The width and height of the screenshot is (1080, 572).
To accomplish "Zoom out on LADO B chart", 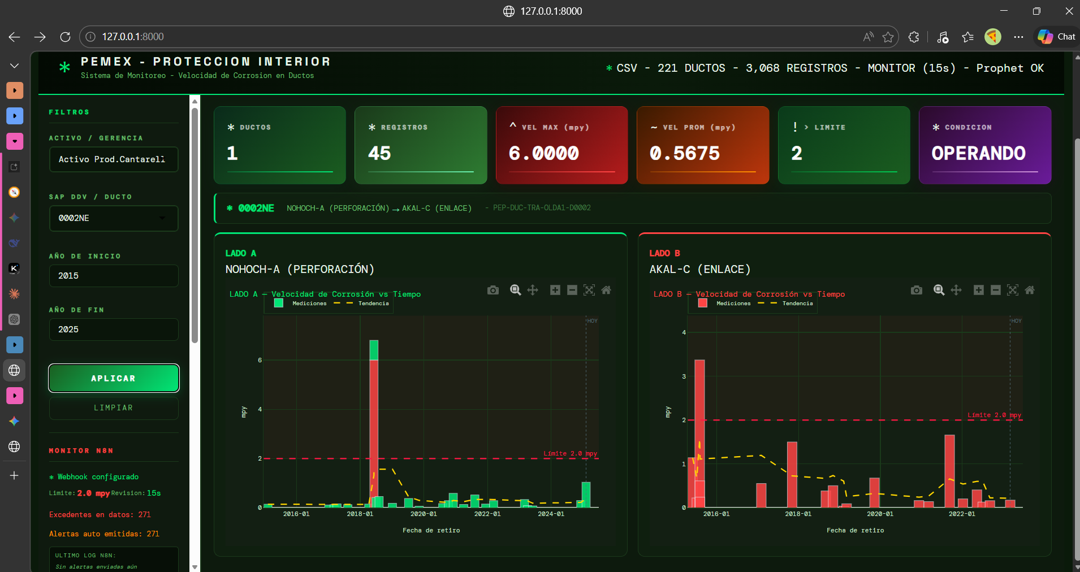I will coord(996,290).
